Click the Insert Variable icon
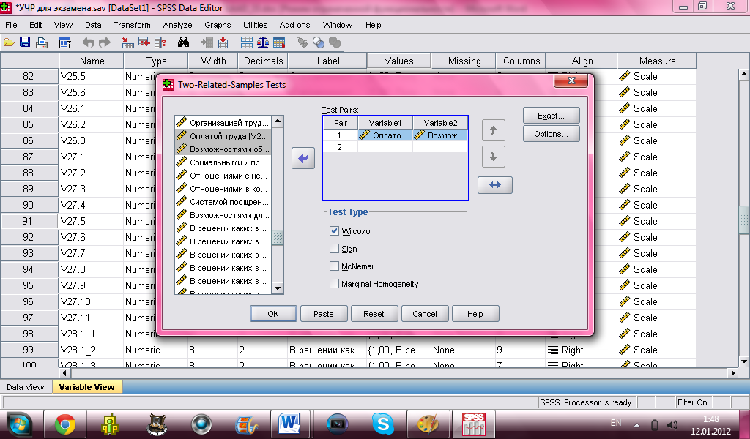This screenshot has width=750, height=439. (223, 42)
